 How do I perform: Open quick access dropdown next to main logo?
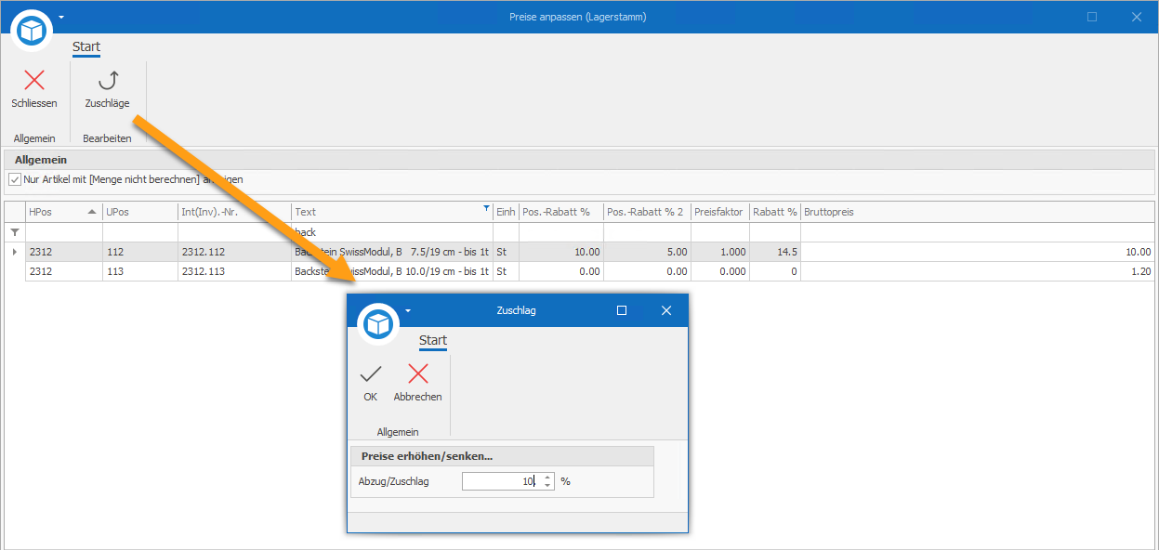point(61,17)
